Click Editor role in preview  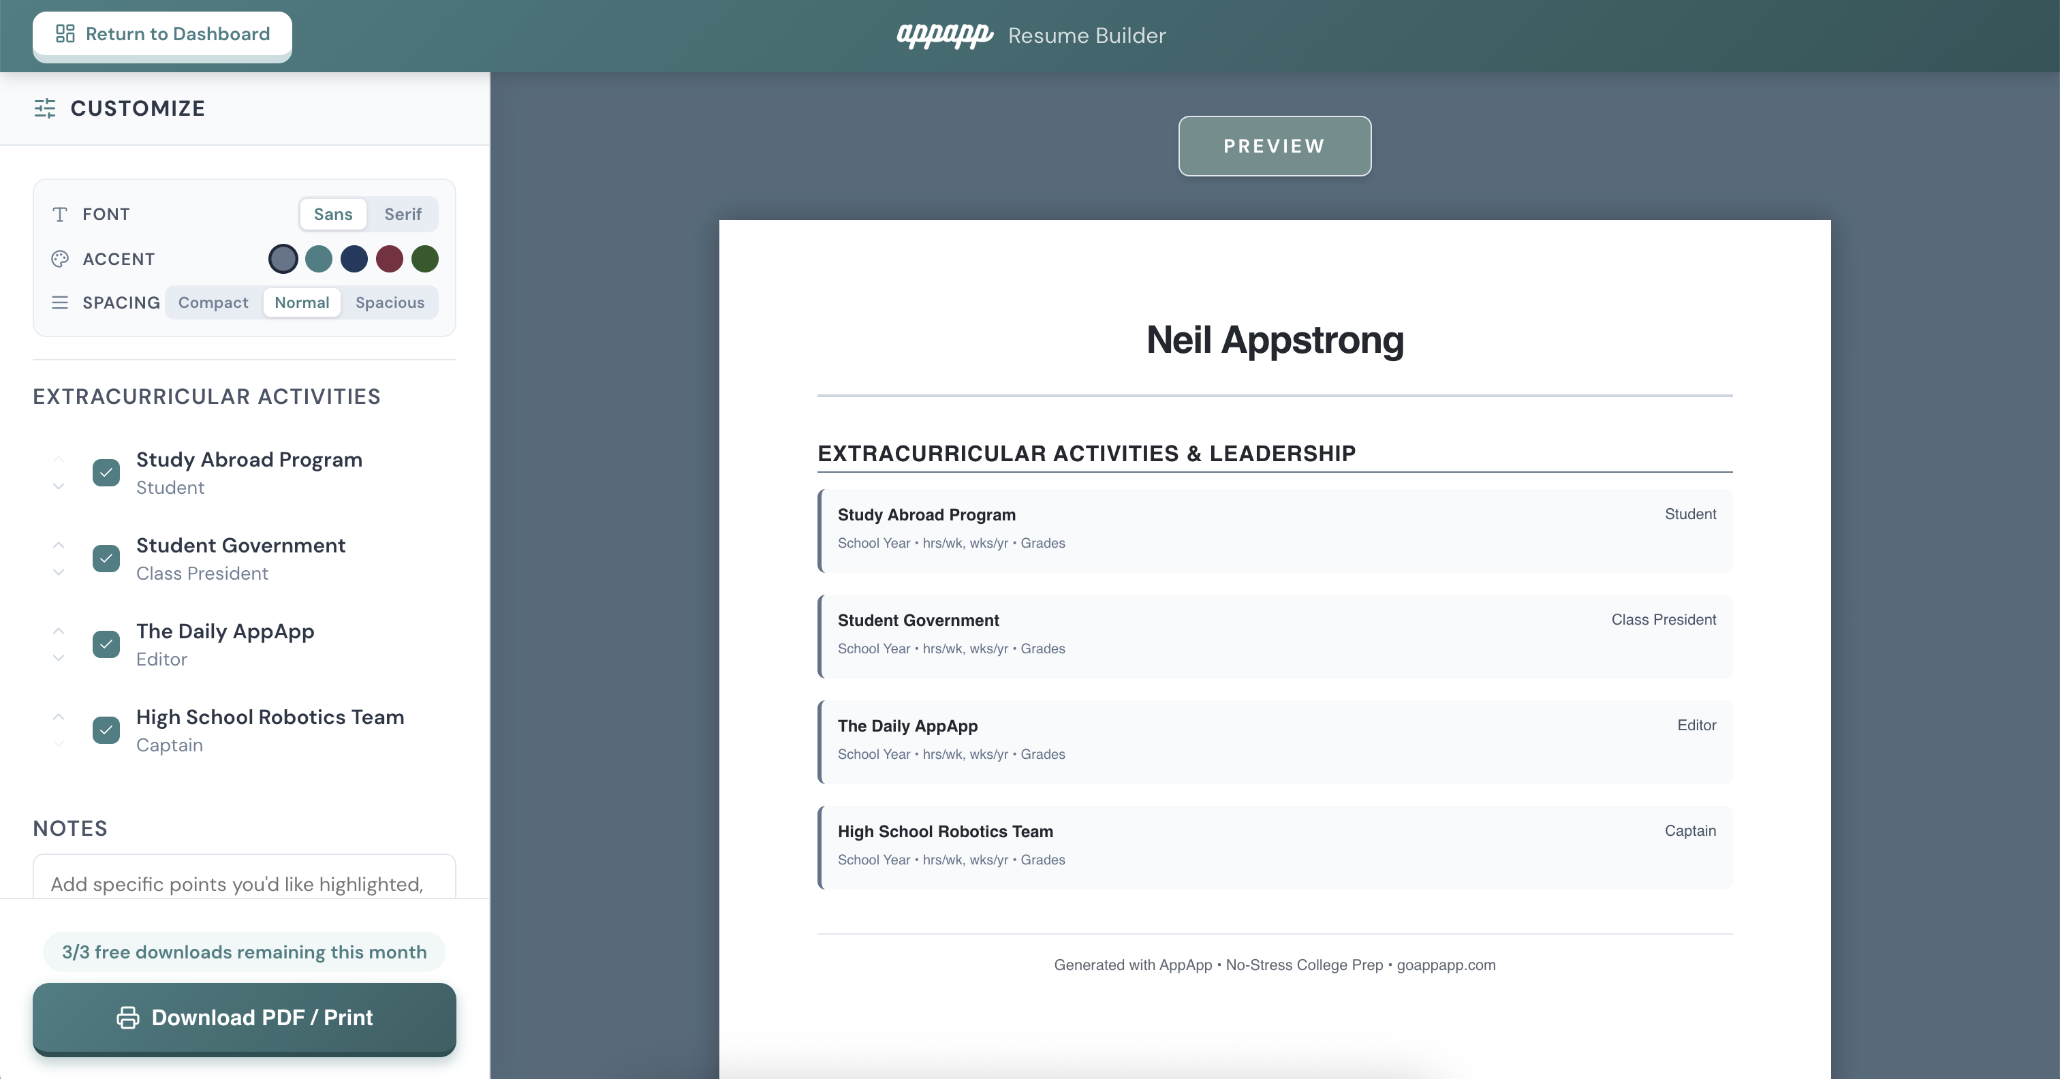(x=1696, y=725)
